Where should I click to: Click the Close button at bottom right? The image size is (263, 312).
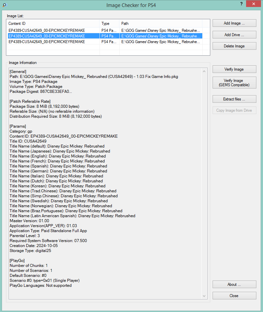click(x=234, y=296)
